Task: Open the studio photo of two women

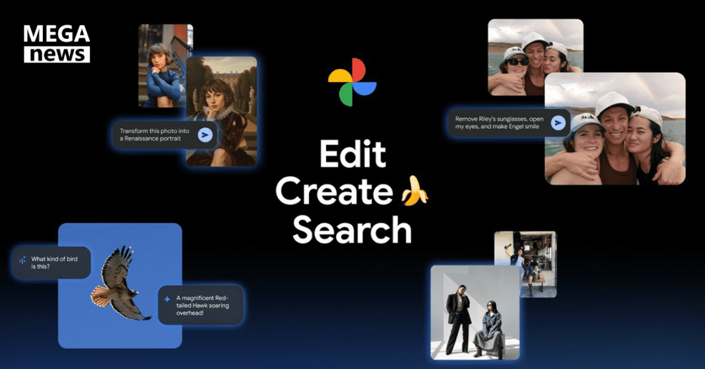Action: tap(475, 312)
